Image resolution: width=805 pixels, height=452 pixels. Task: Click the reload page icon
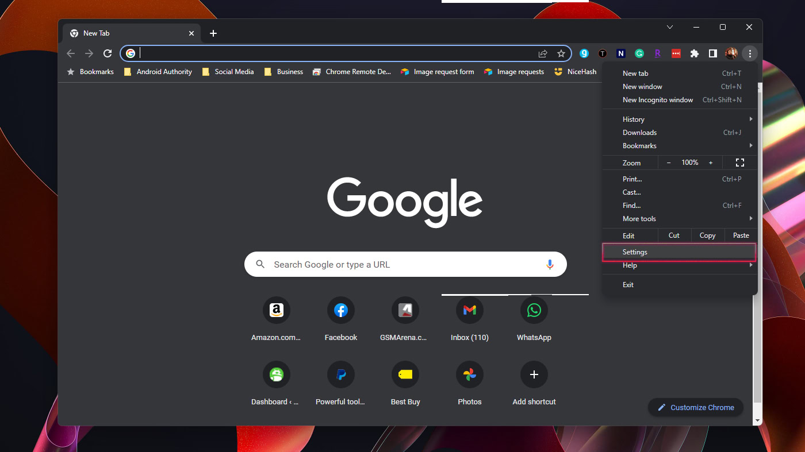coord(108,53)
